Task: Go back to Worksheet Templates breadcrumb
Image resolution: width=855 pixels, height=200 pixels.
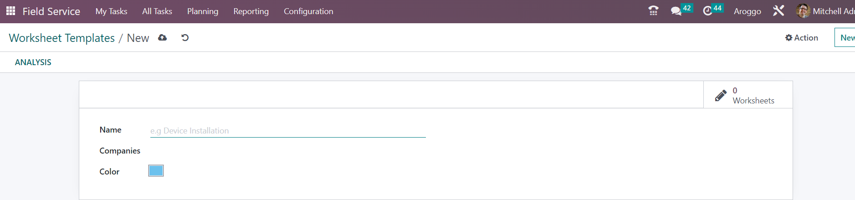Action: click(x=62, y=38)
